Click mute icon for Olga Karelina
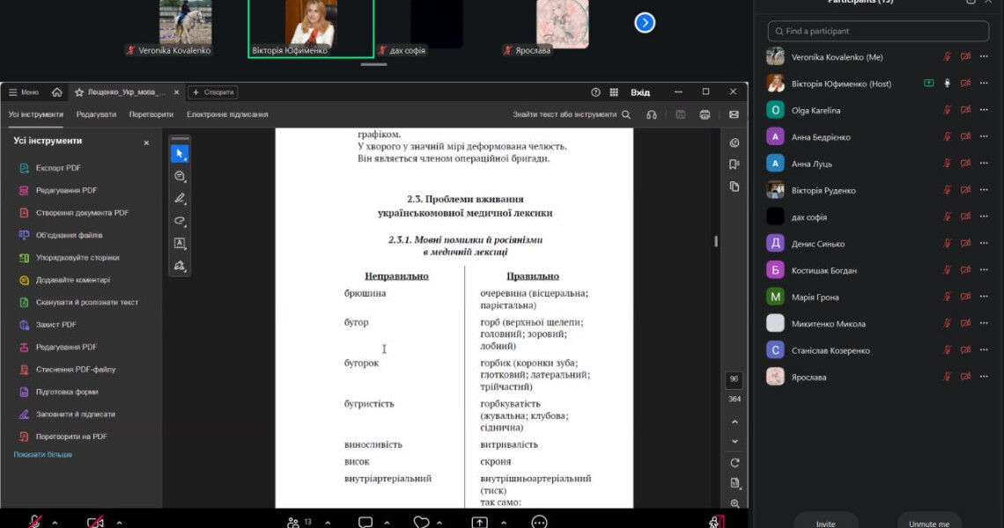Screen dimensions: 1004x528 click(x=947, y=110)
